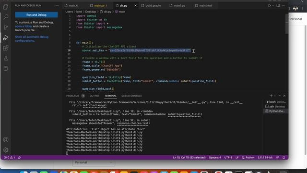The height and width of the screenshot is (173, 307).
Task: Click '3.11.1 64-bit' interpreter in status bar
Action: point(265,157)
